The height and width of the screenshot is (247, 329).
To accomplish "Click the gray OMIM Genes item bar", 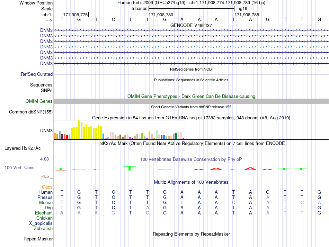I will [191, 101].
